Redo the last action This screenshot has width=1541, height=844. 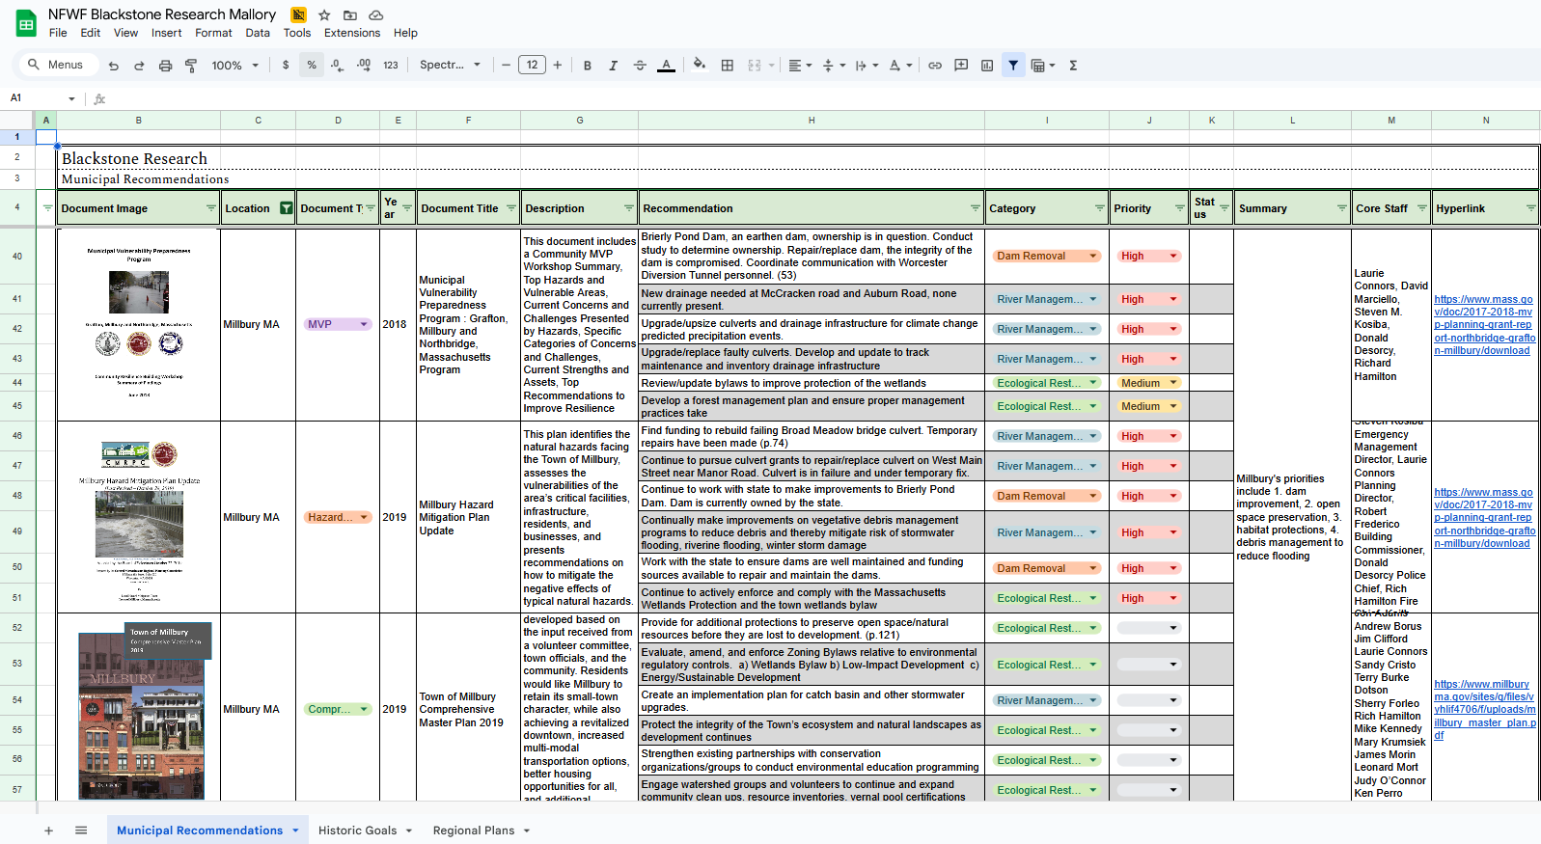(x=139, y=66)
